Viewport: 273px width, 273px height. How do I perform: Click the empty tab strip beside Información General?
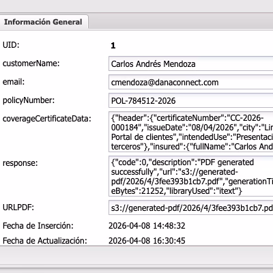click(181, 22)
